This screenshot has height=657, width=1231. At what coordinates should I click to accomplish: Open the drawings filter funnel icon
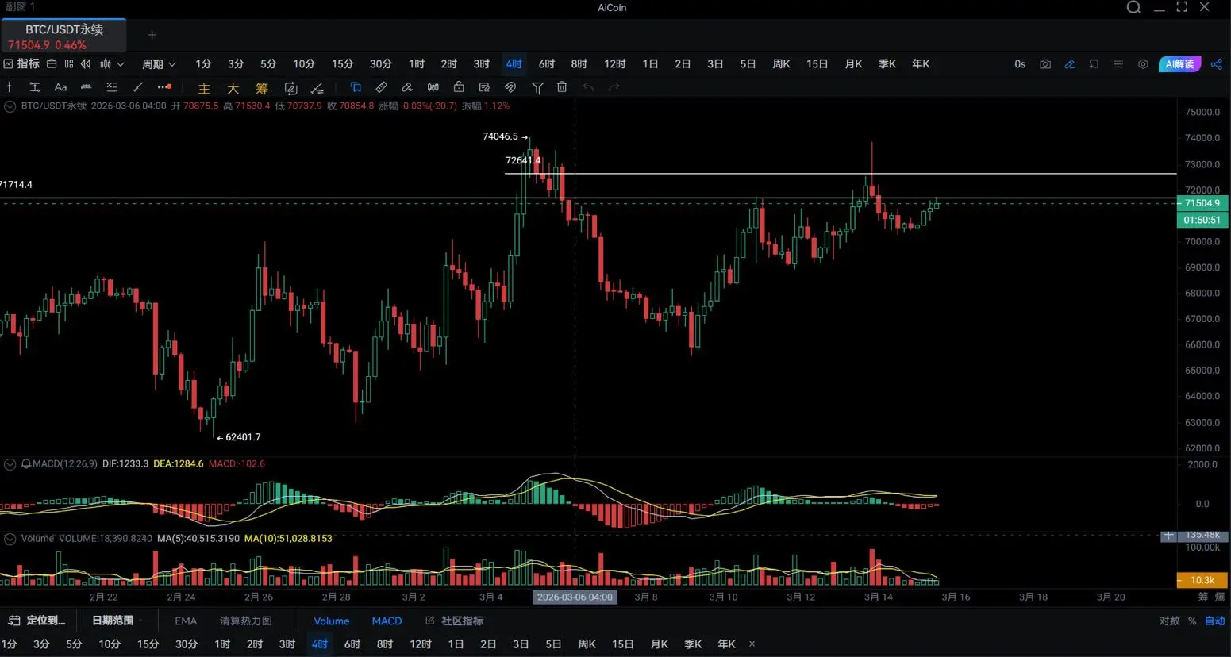click(x=537, y=87)
